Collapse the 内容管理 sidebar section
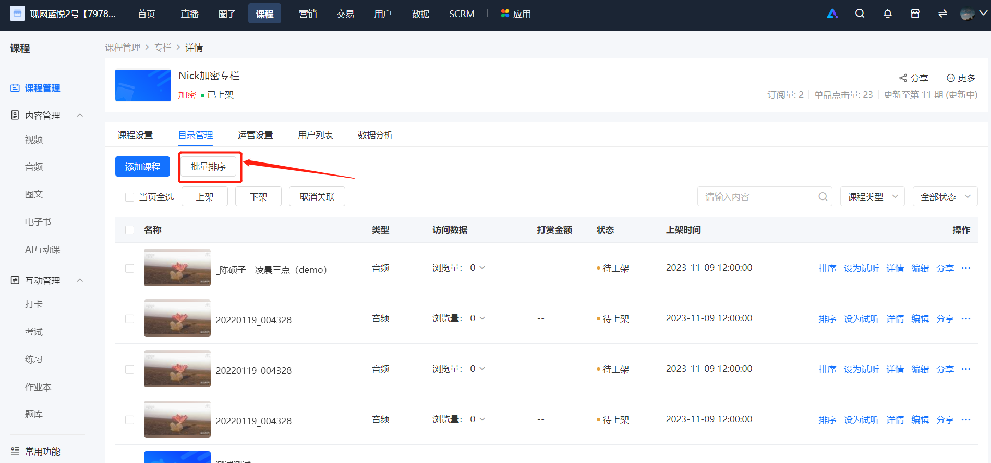991x463 pixels. pyautogui.click(x=80, y=115)
